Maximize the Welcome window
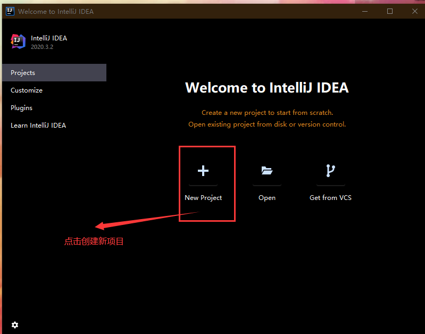The height and width of the screenshot is (334, 425). 390,11
